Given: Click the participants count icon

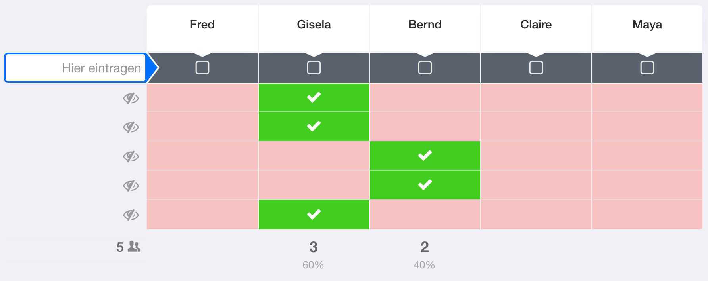Looking at the screenshot, I should [134, 247].
